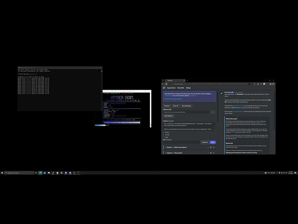Click the Add Webhook button
Screen dimensions: 298x224
pos(169,116)
